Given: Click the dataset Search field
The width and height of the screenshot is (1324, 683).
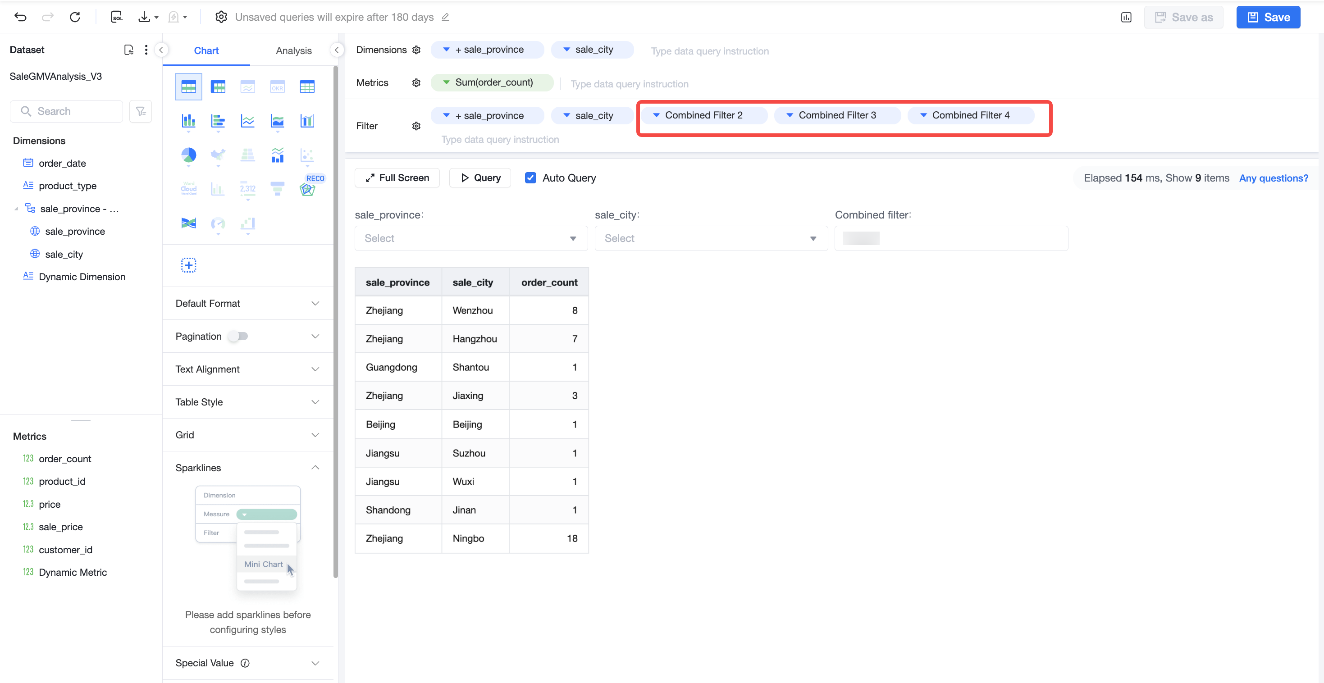Looking at the screenshot, I should click(66, 111).
